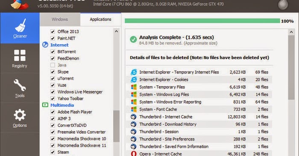
Task: Click the Piriform pear icon
Action: click(x=283, y=5)
